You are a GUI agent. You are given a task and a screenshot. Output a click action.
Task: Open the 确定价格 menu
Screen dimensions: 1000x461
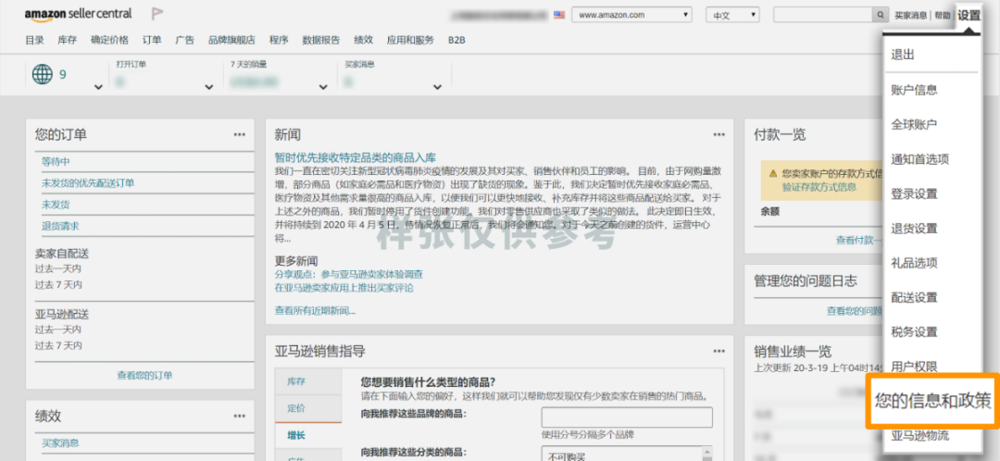click(x=109, y=40)
